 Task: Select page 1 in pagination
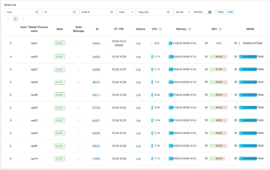click(x=15, y=19)
